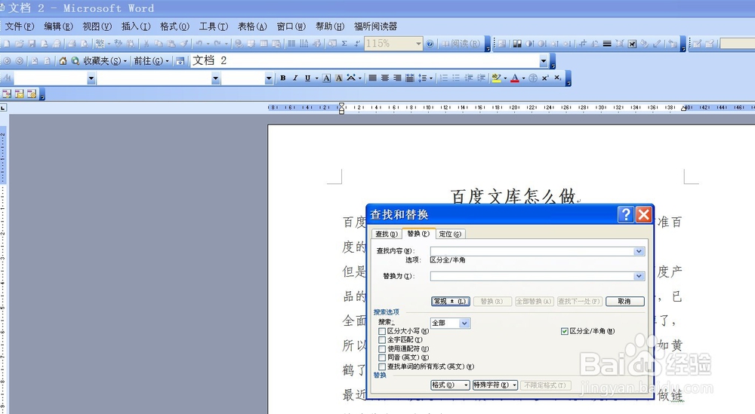This screenshot has width=755, height=414.
Task: Open the 文件 menu
Action: (x=20, y=26)
